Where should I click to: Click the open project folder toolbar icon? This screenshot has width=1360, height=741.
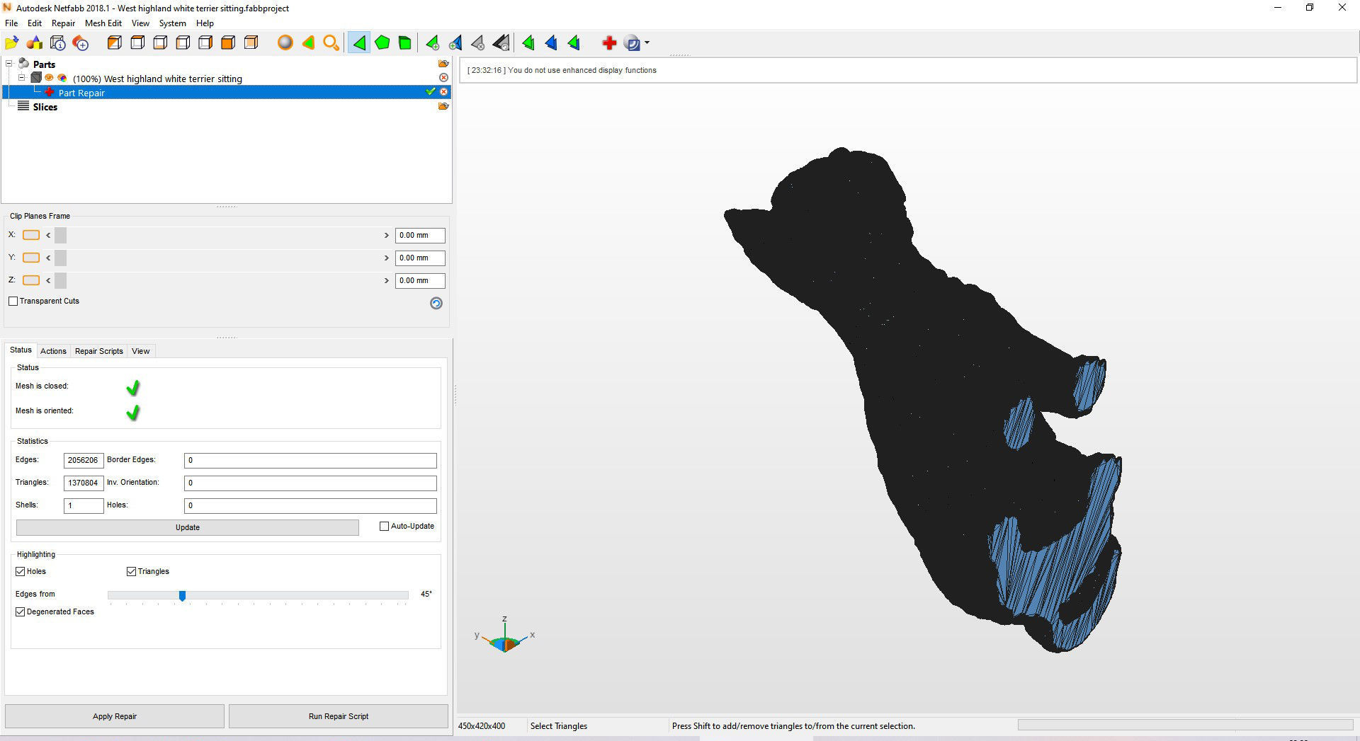tap(12, 43)
